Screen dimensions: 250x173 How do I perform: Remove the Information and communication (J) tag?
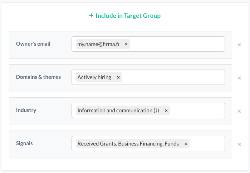pyautogui.click(x=166, y=111)
